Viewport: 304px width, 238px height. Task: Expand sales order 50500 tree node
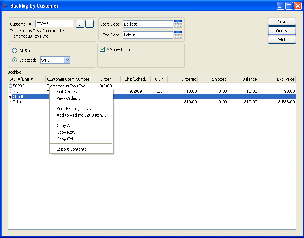(10, 97)
